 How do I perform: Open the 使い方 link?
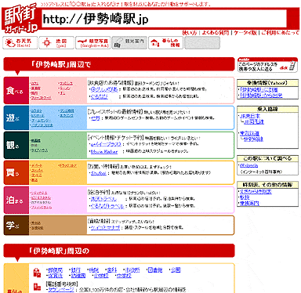190,33
